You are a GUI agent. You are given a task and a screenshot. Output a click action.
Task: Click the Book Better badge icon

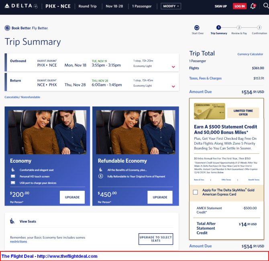[x=7, y=28]
